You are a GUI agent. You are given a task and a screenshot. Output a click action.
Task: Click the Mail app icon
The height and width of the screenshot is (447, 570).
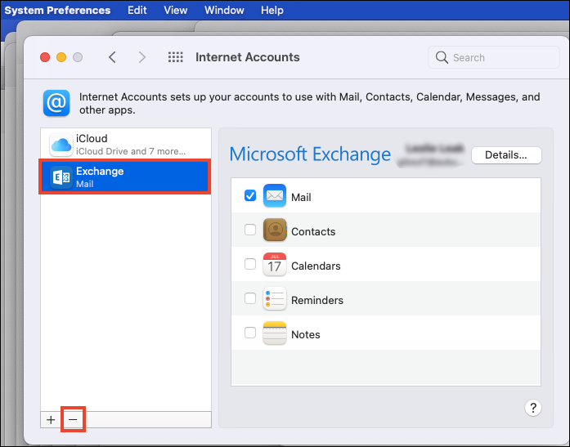tap(275, 196)
